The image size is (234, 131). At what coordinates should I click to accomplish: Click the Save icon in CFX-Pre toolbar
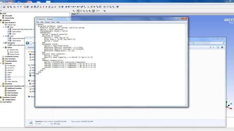pos(4,7)
